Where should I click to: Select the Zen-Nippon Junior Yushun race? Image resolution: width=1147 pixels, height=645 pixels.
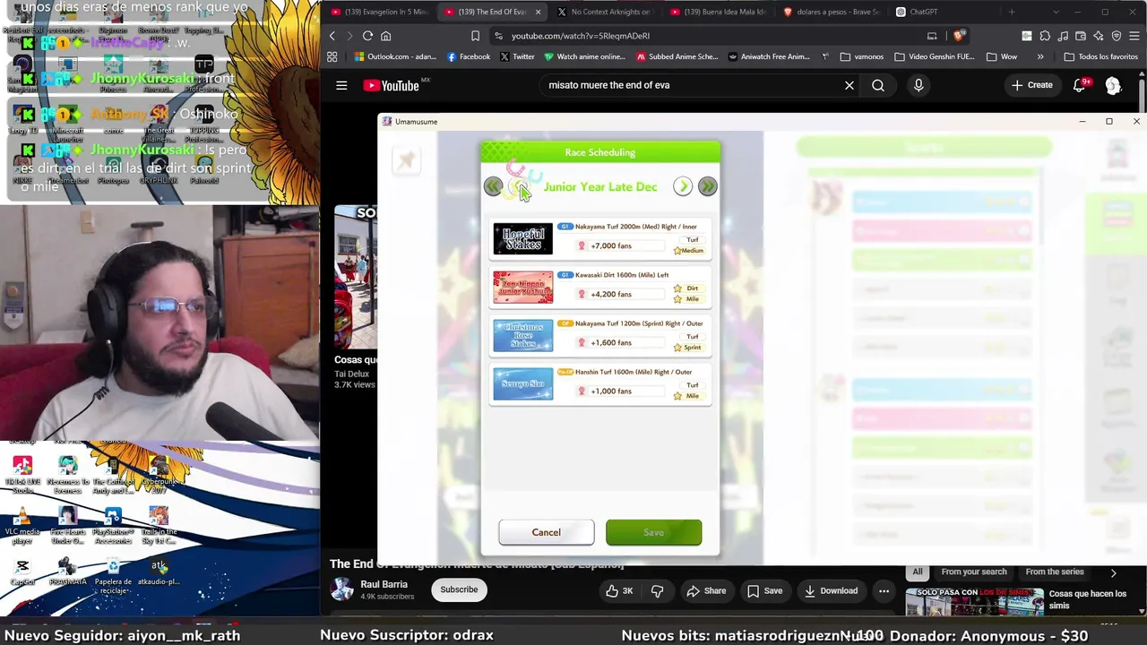[600, 288]
